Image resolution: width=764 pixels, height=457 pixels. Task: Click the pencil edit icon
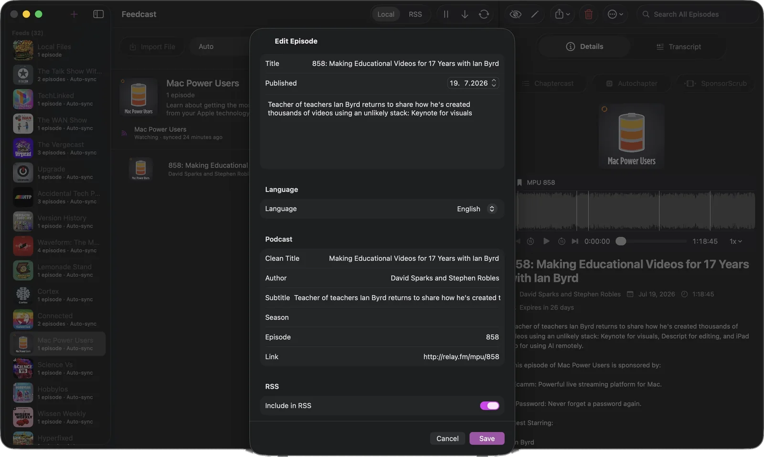(535, 14)
